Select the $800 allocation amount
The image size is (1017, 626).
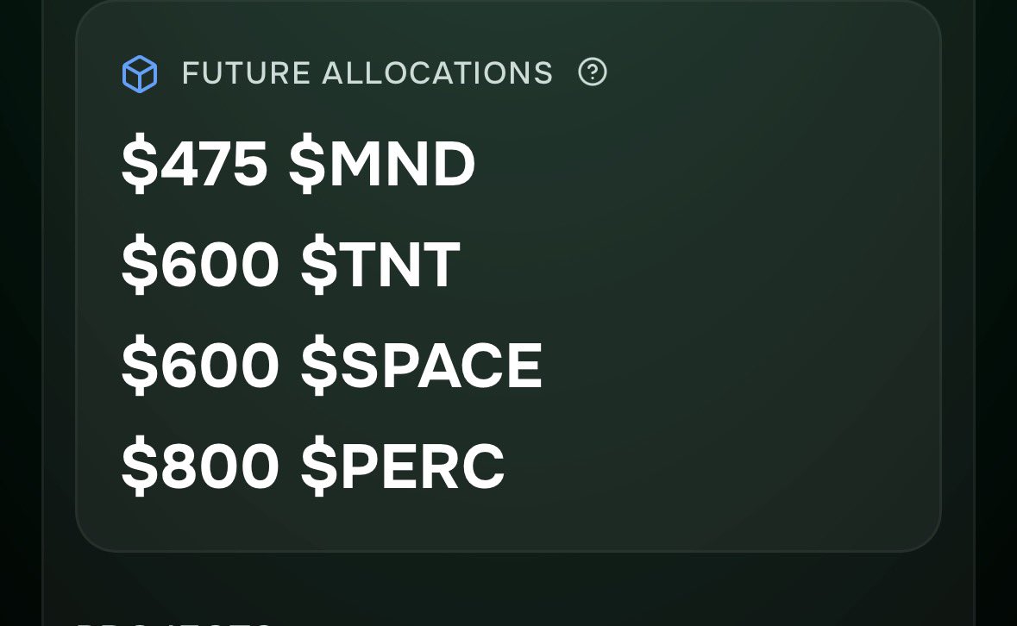tap(200, 466)
